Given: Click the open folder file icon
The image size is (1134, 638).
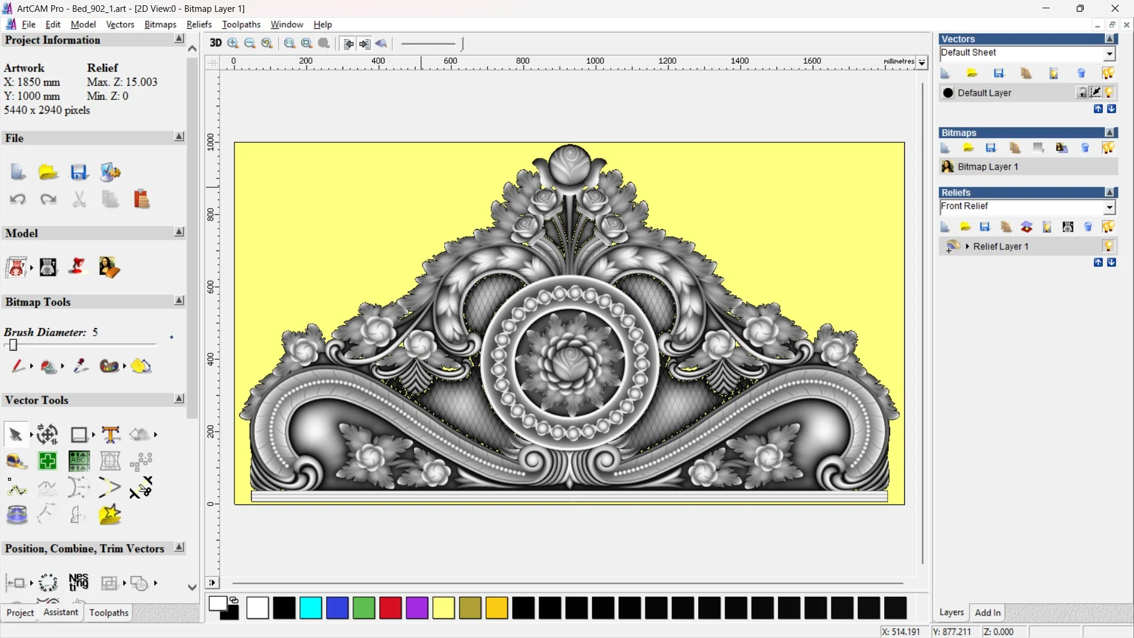Looking at the screenshot, I should [x=48, y=172].
